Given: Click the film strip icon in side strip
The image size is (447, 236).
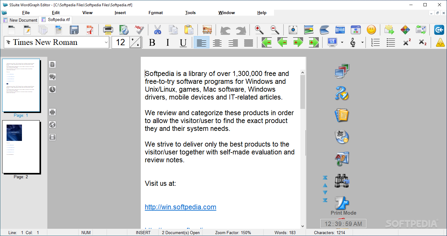Looking at the screenshot, I should click(x=52, y=137).
